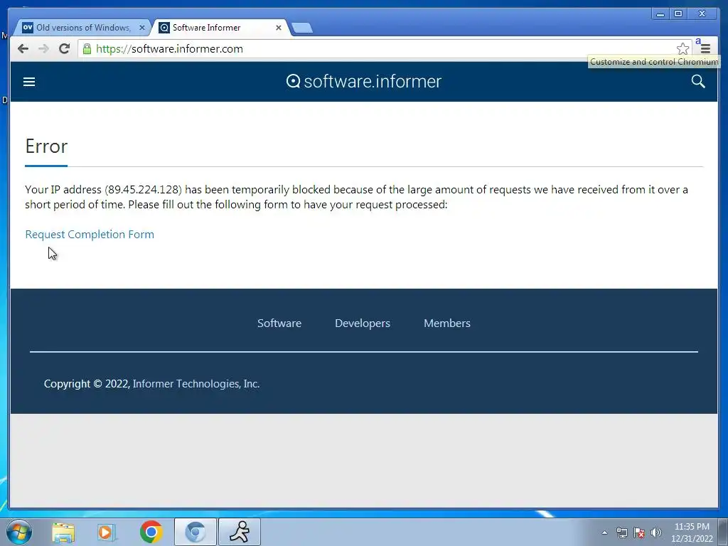The height and width of the screenshot is (546, 728).
Task: Open the Developers footer link
Action: click(x=363, y=323)
